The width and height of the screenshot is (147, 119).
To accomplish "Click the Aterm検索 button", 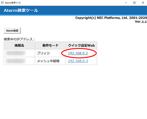I will point(12,31).
